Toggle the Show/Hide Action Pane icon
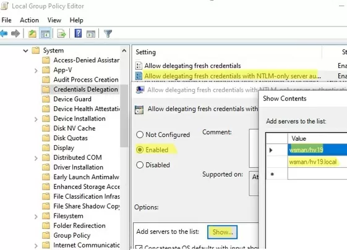This screenshot has height=250, width=347. (91, 34)
